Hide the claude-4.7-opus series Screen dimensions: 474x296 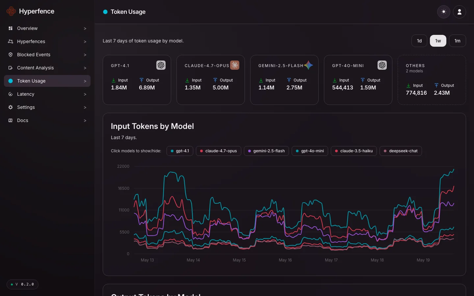219,151
